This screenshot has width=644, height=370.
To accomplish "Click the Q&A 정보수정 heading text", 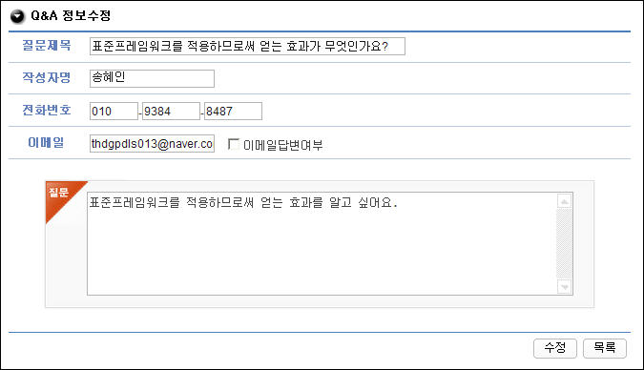I will pyautogui.click(x=71, y=16).
